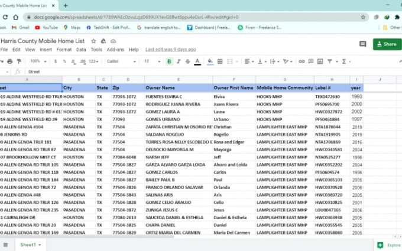Open more number formats 123 dropdown

coord(93,61)
